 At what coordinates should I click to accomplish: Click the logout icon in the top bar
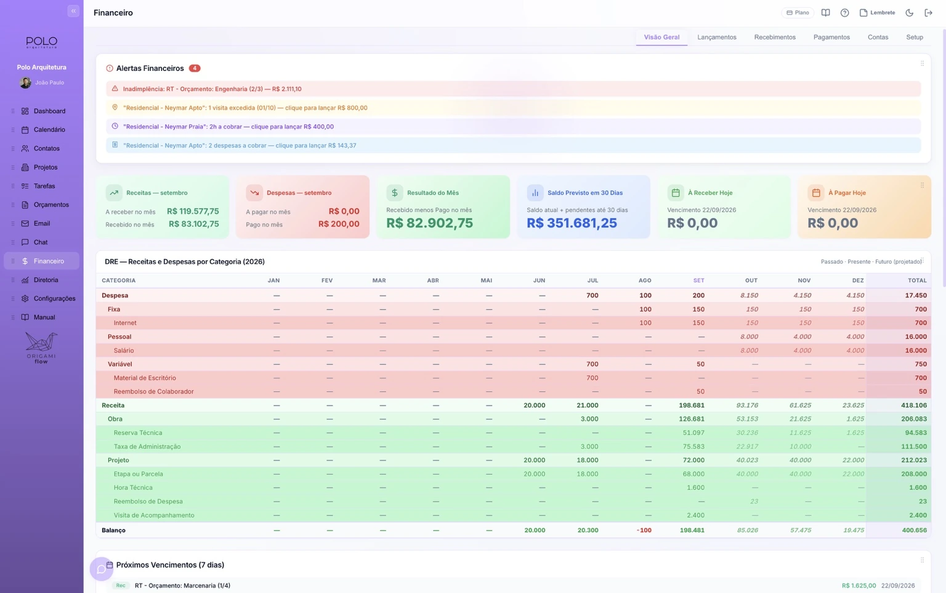tap(929, 13)
